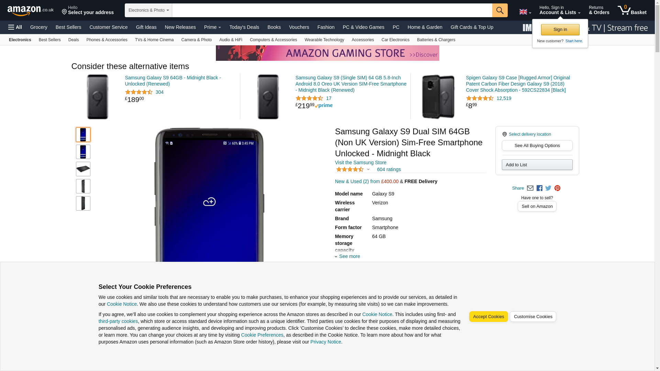The height and width of the screenshot is (371, 660).
Task: Share on Twitter icon
Action: pos(548,188)
